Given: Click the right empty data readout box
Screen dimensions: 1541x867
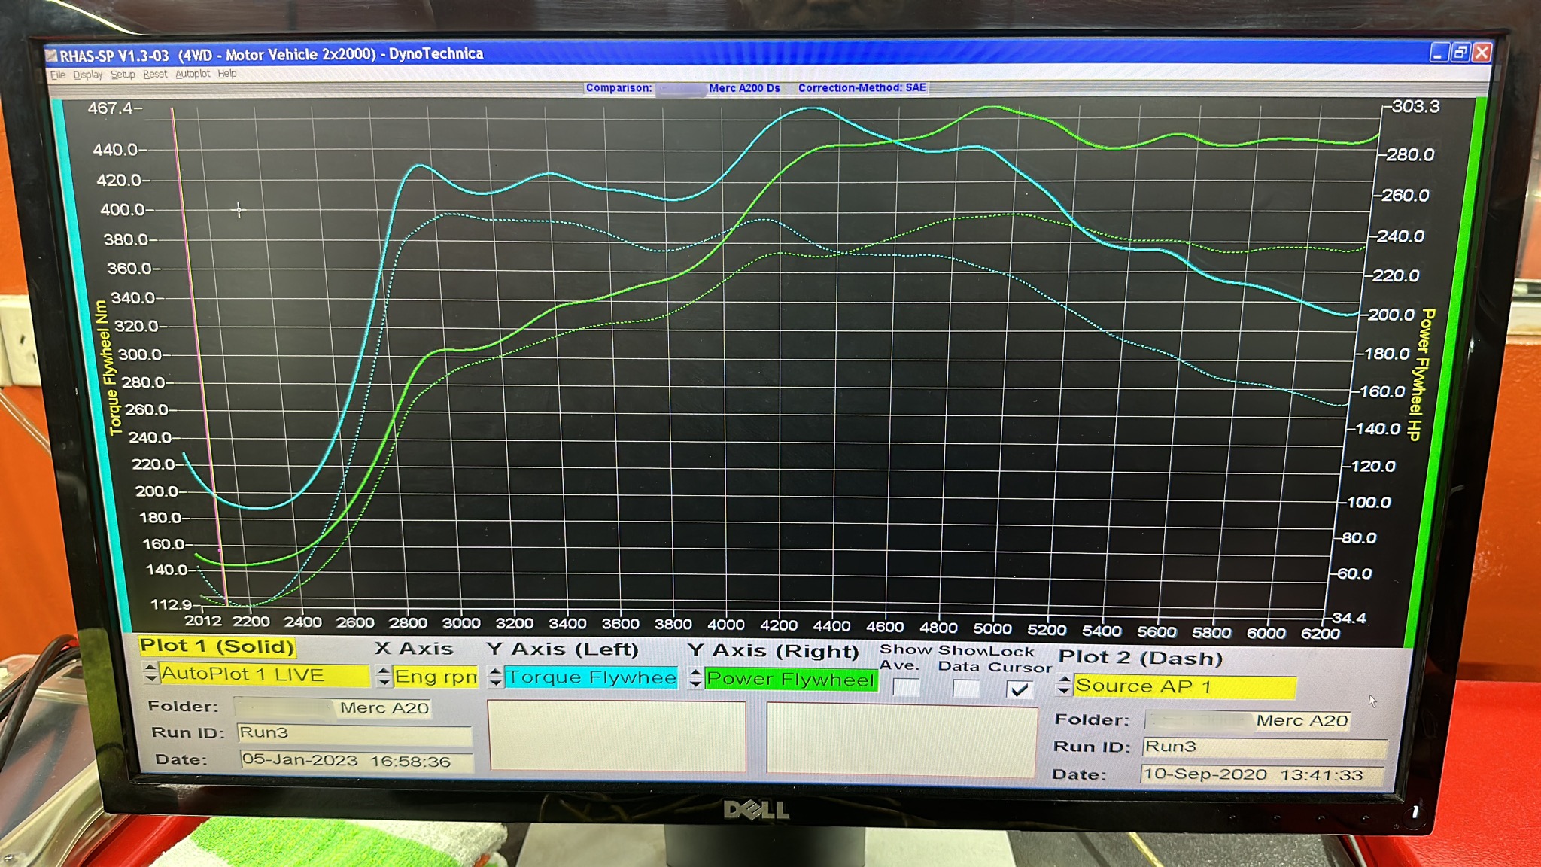Looking at the screenshot, I should (x=901, y=739).
